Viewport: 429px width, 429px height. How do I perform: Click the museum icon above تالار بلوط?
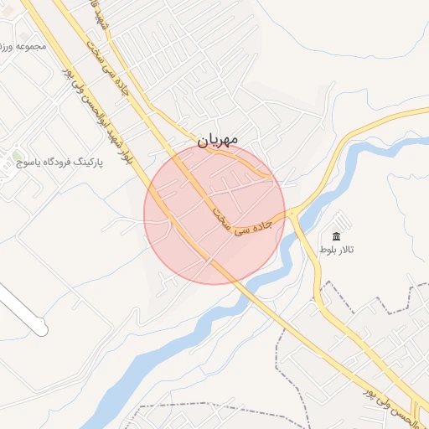coord(336,236)
